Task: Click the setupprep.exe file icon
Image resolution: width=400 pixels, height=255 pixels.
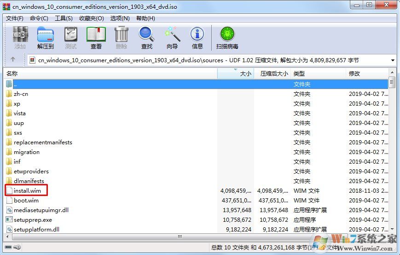Action: point(9,219)
